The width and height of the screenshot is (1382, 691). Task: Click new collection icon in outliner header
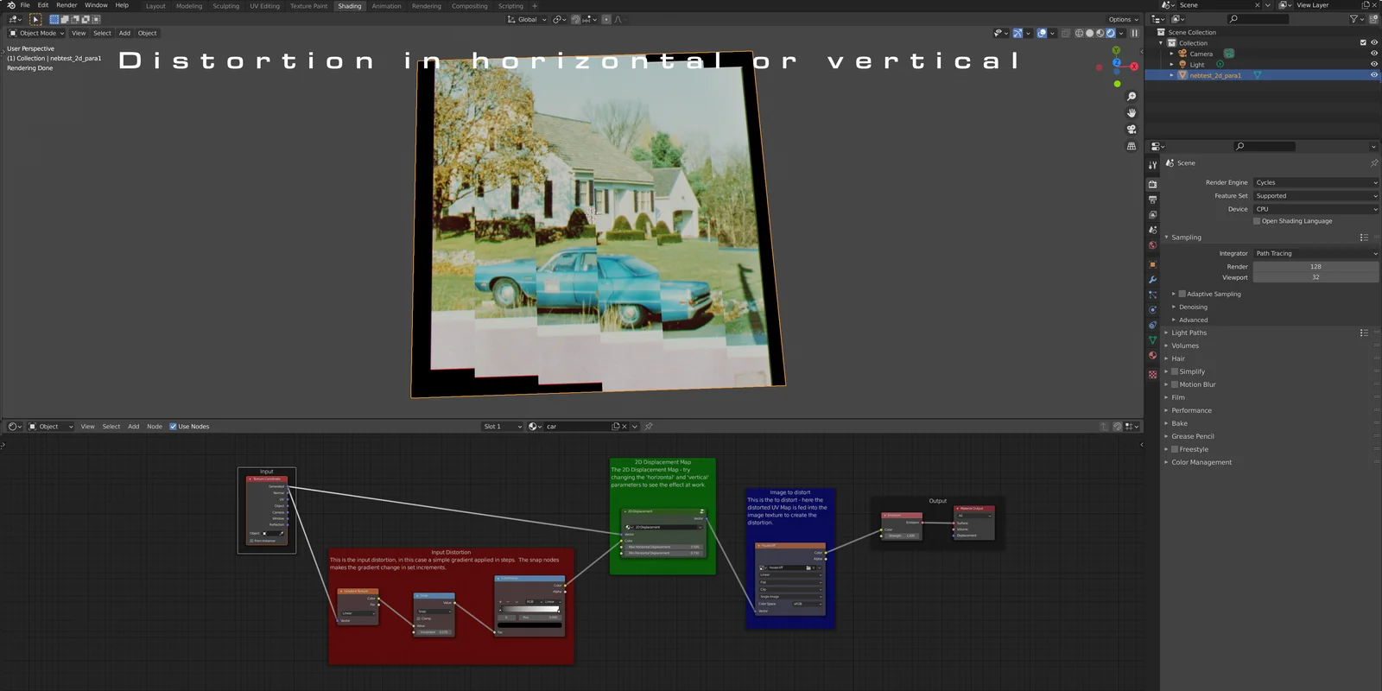click(1373, 19)
